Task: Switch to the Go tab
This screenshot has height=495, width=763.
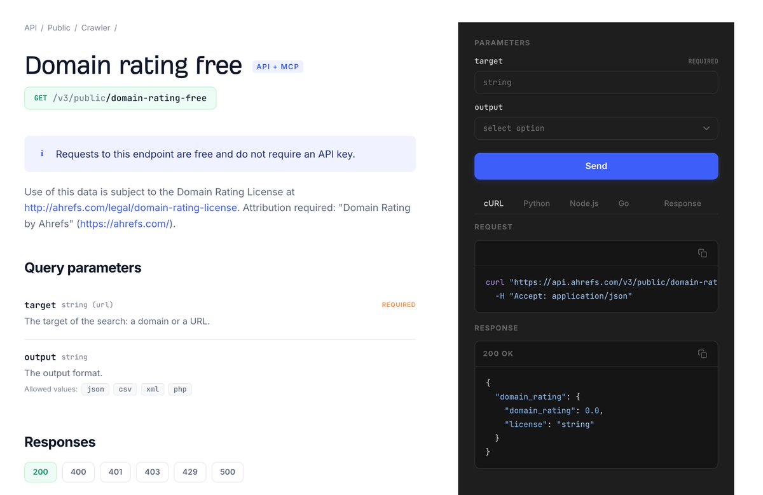Action: [x=624, y=203]
